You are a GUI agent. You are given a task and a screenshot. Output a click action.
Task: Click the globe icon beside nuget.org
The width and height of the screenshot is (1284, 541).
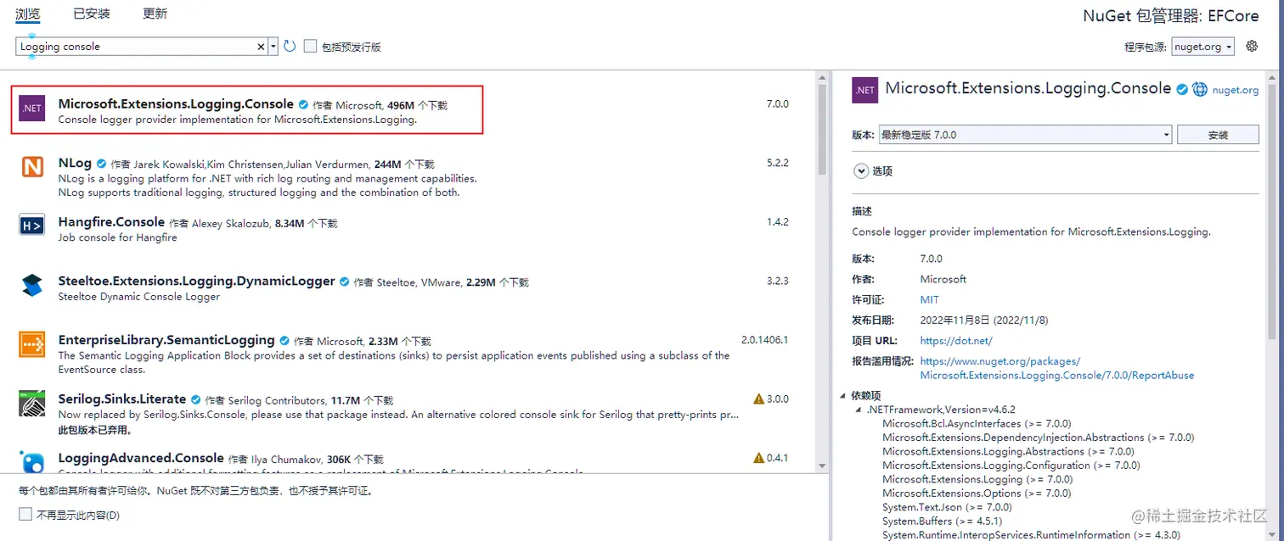[1200, 89]
